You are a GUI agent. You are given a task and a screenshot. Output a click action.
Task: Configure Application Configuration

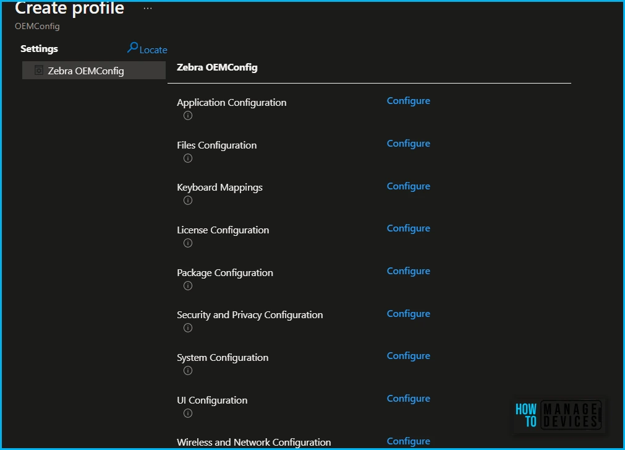(x=408, y=101)
